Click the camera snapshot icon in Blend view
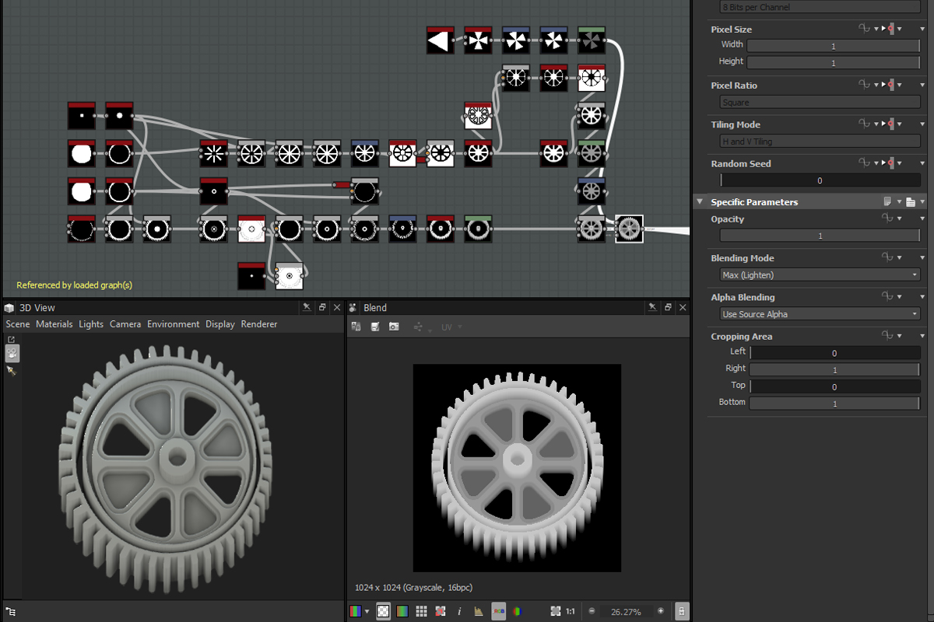 tap(394, 327)
